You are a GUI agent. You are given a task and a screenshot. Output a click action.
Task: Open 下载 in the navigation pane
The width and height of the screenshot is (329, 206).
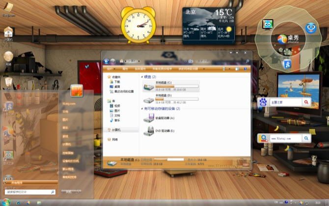pos(115,82)
